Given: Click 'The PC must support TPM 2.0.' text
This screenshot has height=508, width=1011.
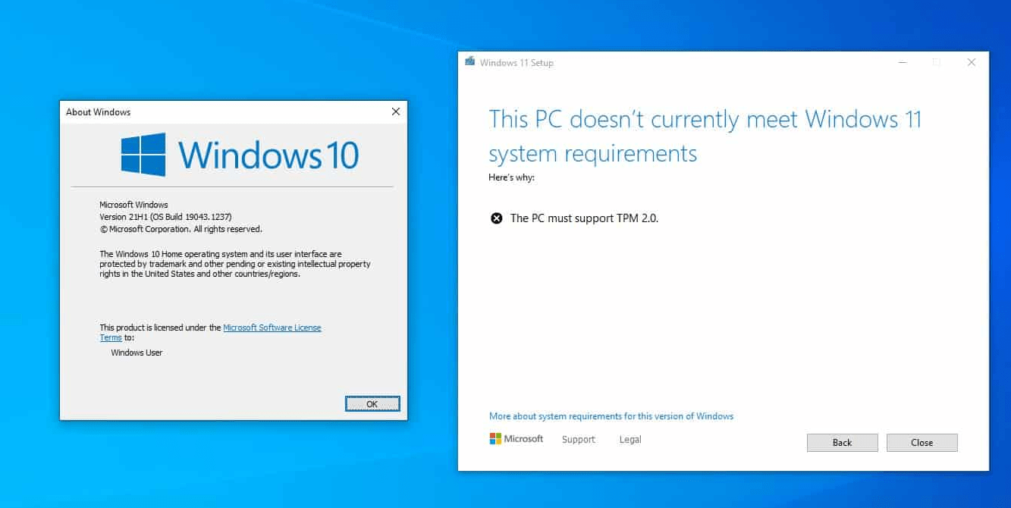Looking at the screenshot, I should pyautogui.click(x=584, y=218).
